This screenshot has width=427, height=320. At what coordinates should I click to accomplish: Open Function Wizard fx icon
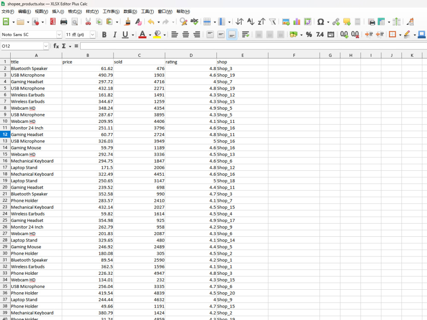click(56, 46)
